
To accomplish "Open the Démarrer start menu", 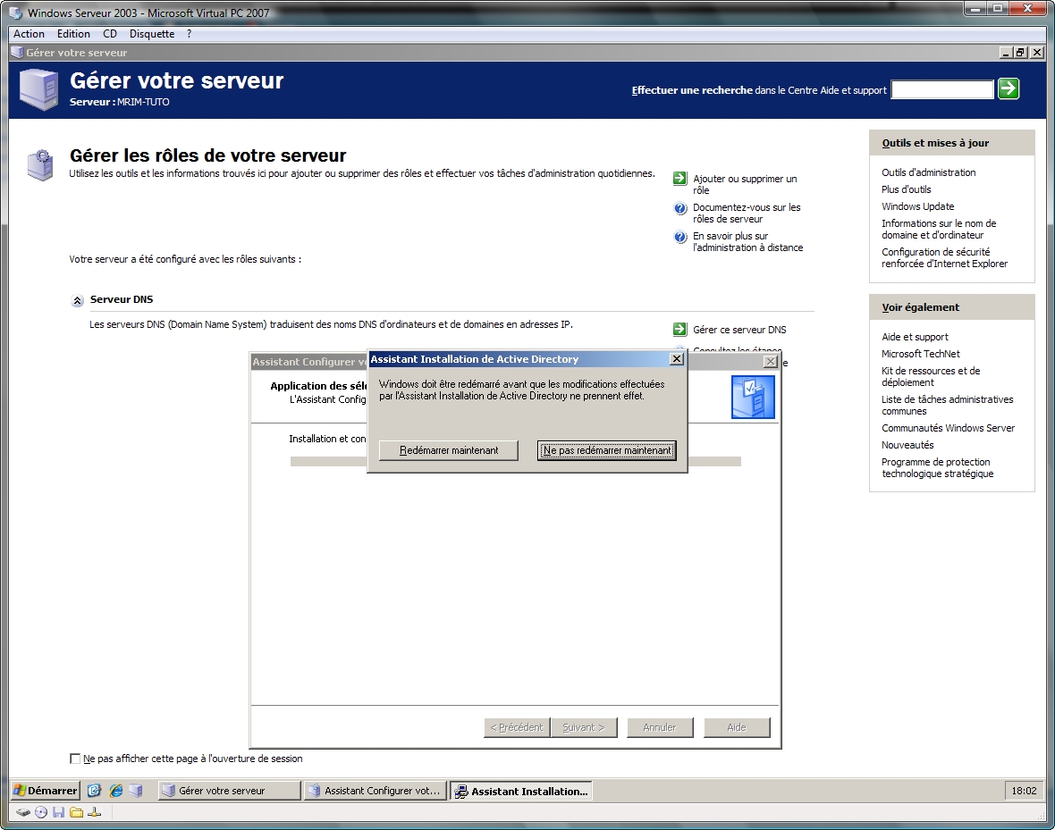I will pos(46,791).
